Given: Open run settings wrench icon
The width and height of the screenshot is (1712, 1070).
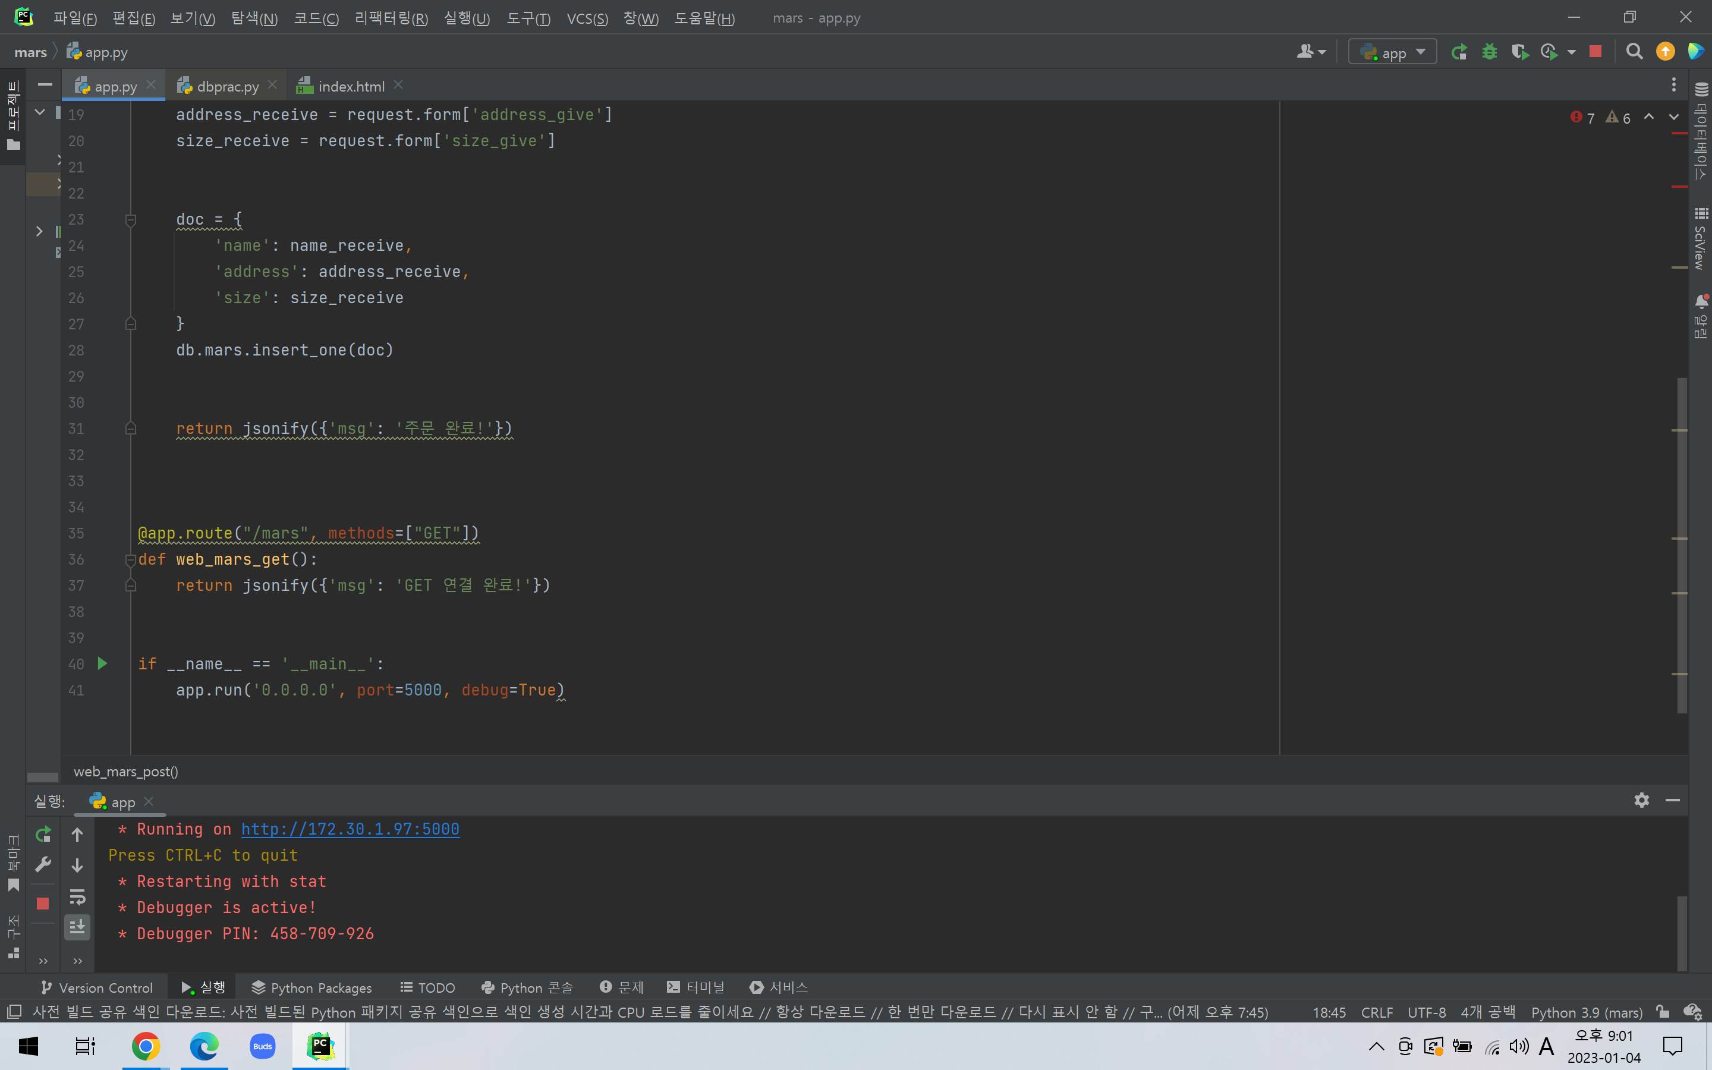Looking at the screenshot, I should click(x=43, y=865).
